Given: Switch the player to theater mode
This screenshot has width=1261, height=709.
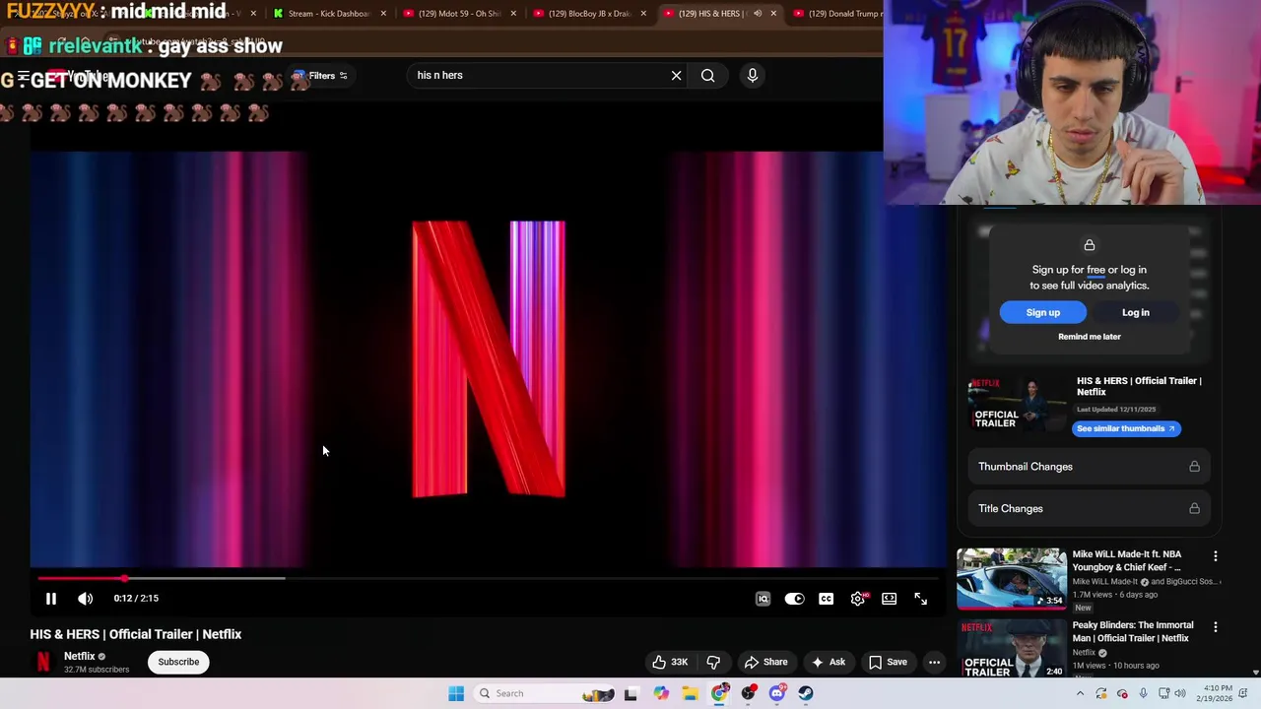Looking at the screenshot, I should (889, 598).
